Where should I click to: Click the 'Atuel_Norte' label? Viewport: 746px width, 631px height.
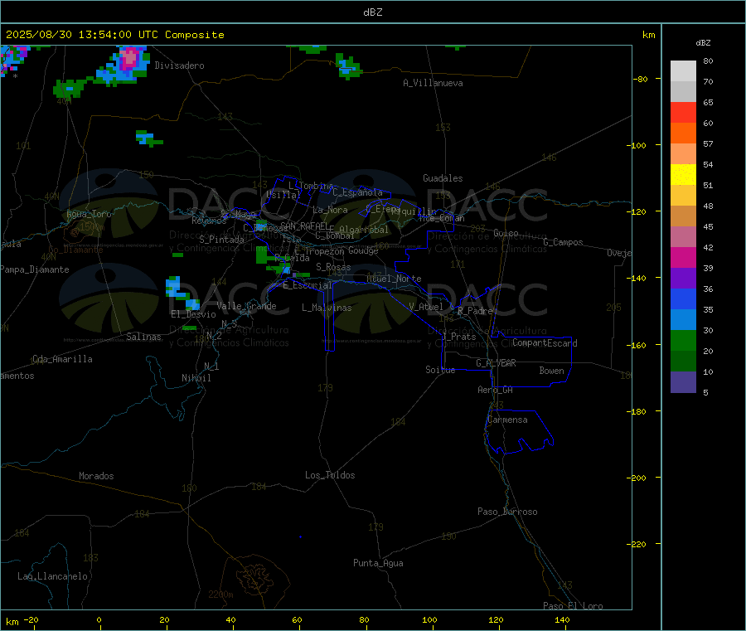[x=394, y=279]
